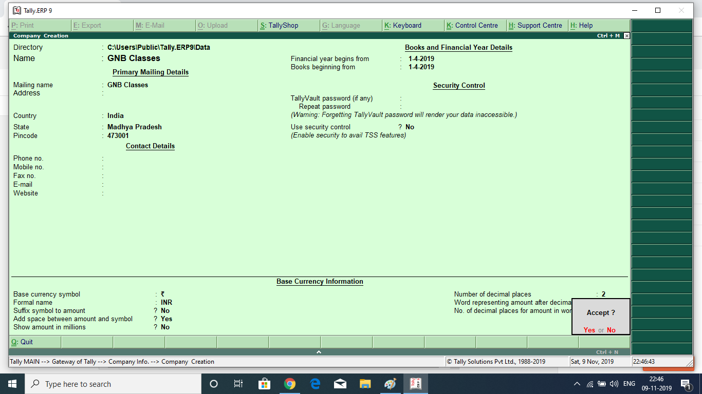
Task: Click Mobile no. label
Action: (x=29, y=167)
